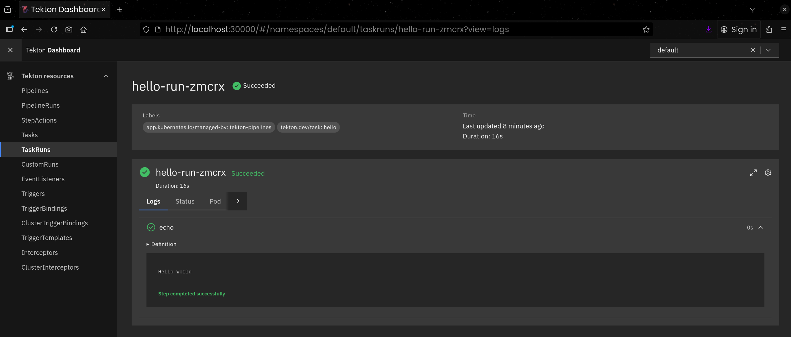Viewport: 791px width, 337px height.
Task: Collapse the echo step logs
Action: click(x=761, y=227)
